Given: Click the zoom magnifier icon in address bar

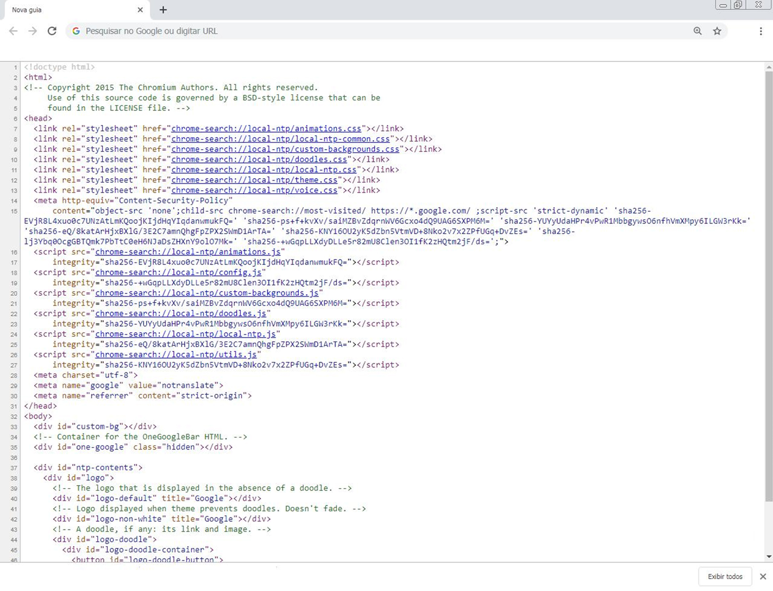Looking at the screenshot, I should coord(697,31).
